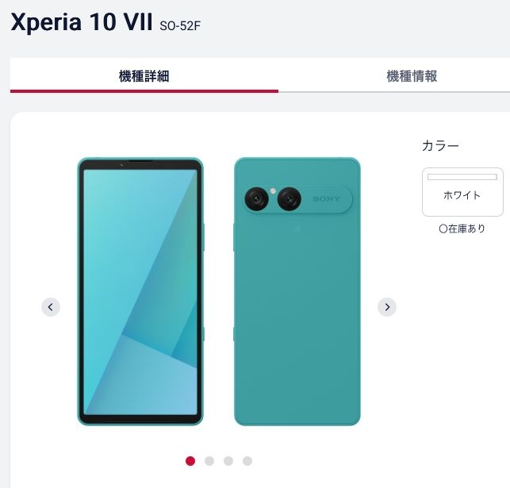Click the rear-view turquoise phone image

297,291
